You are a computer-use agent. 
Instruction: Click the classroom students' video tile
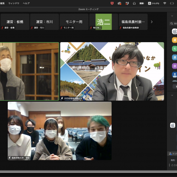tap(59, 131)
